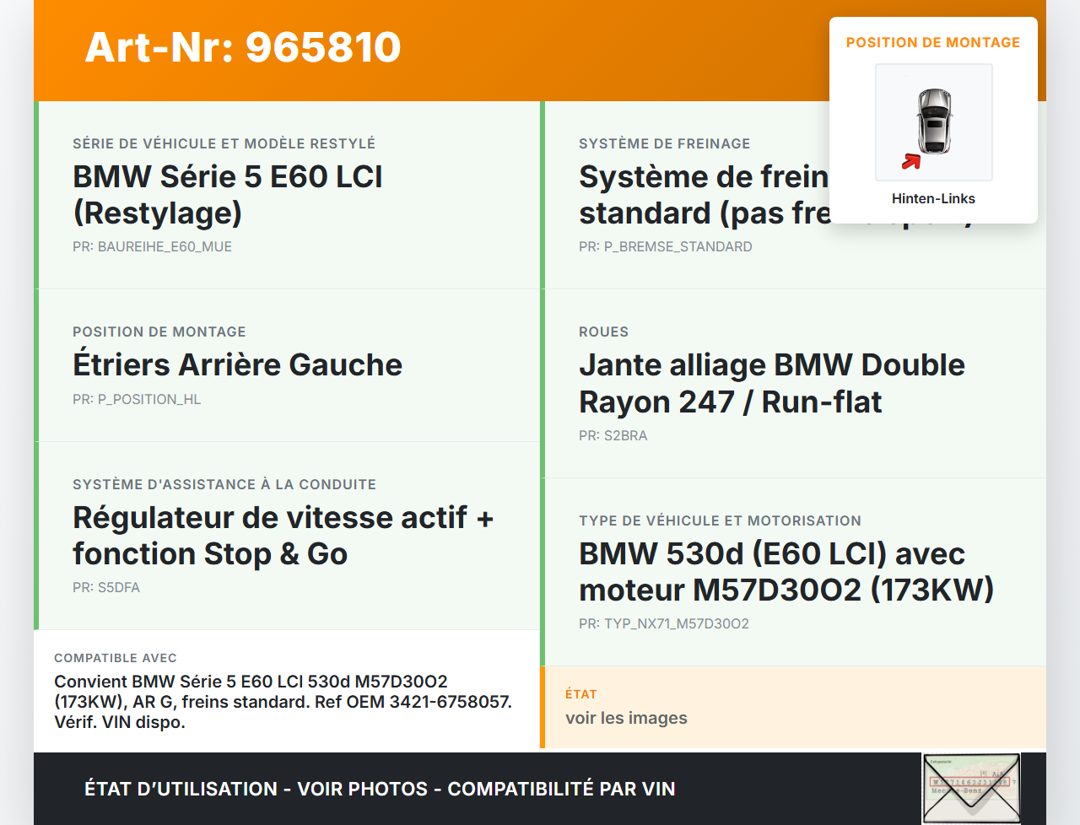The image size is (1080, 825).
Task: Select Étriers Arrière Gauche text
Action: [x=237, y=364]
